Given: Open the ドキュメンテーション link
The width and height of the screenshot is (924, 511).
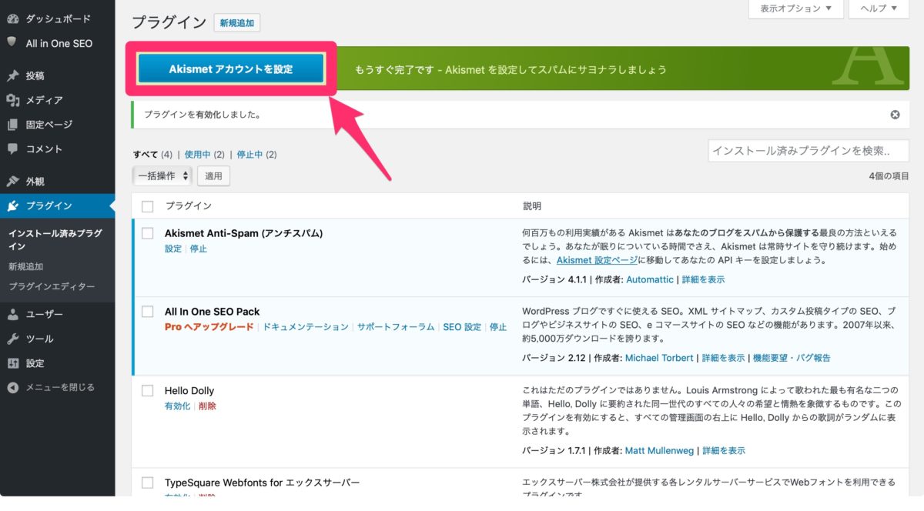Looking at the screenshot, I should pos(306,327).
